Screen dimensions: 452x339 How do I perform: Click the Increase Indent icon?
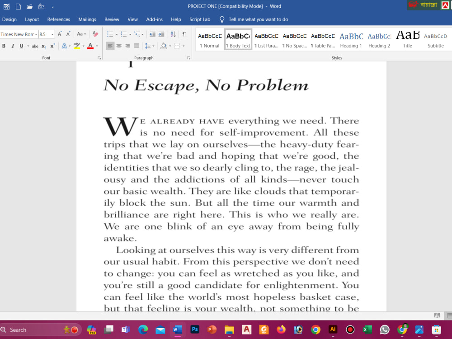point(161,34)
